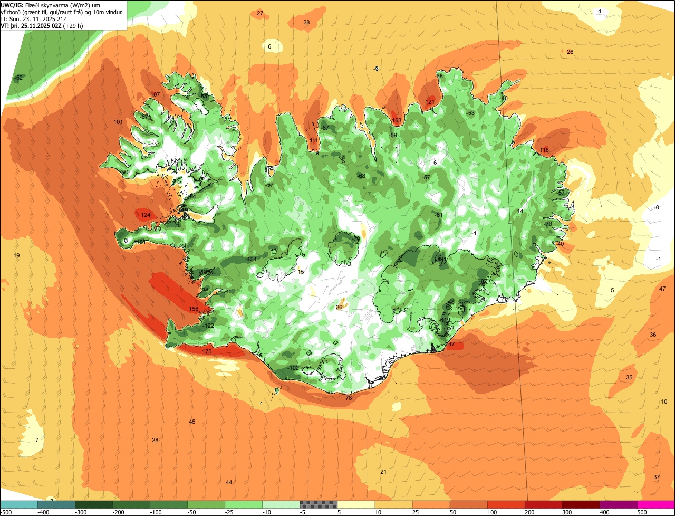Click the '-500' legend label
Screen dimensions: 675x516
6,512
